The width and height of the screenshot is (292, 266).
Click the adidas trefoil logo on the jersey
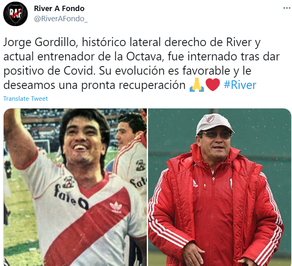(116, 207)
